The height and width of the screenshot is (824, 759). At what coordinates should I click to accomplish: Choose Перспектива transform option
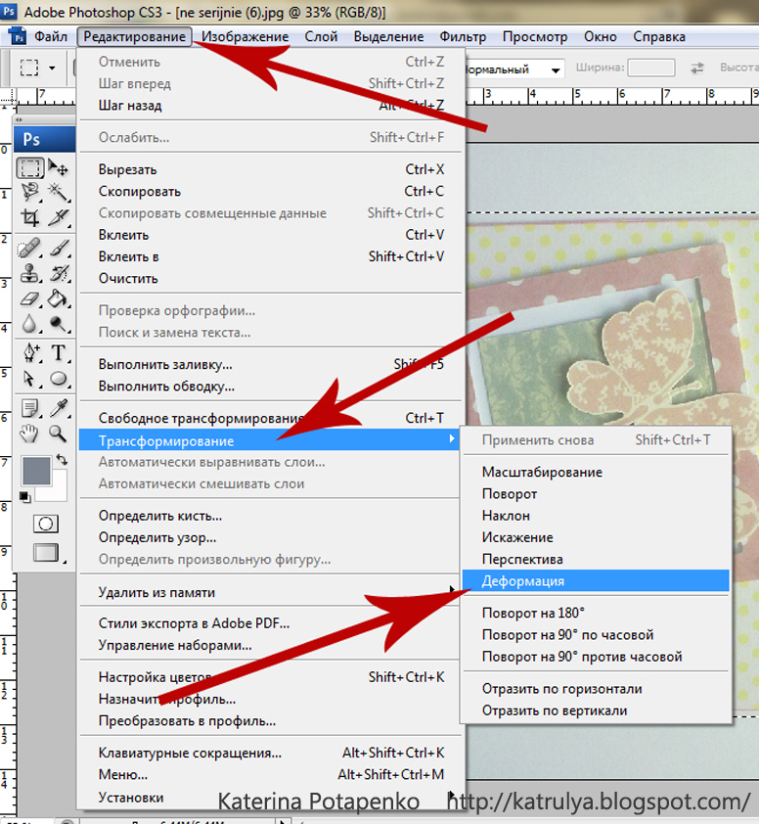[x=596, y=559]
